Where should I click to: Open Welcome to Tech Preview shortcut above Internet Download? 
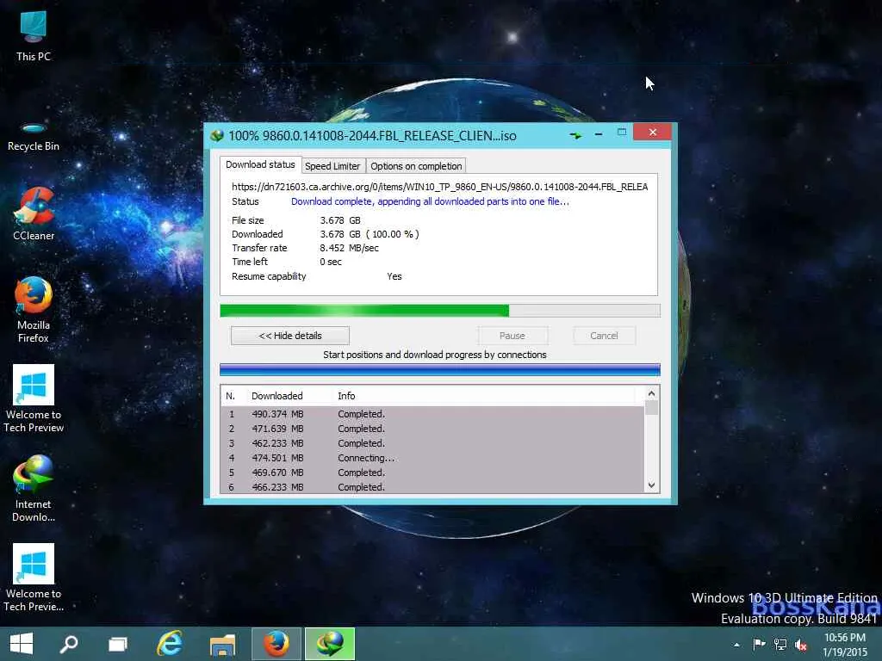tap(34, 398)
